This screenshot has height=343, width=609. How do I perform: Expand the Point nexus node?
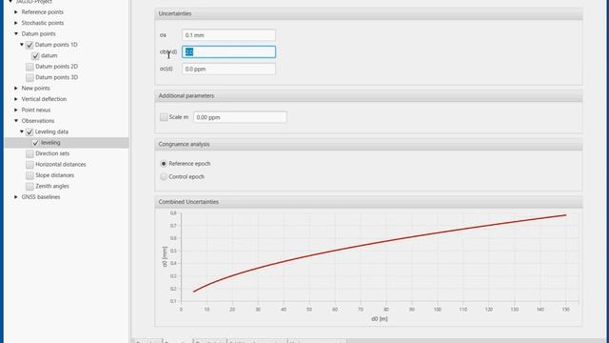click(x=16, y=111)
